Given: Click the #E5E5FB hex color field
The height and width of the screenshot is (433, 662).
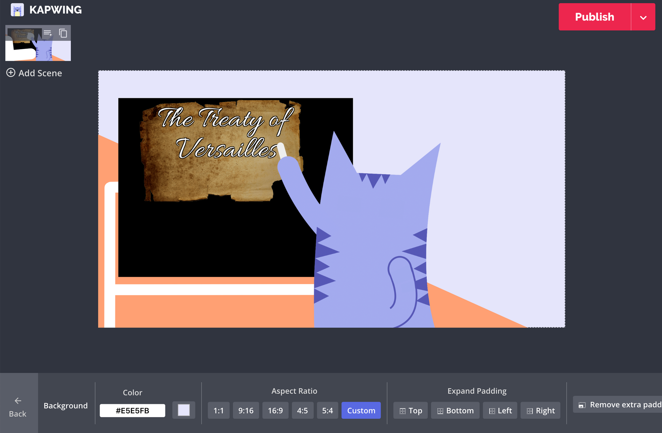Looking at the screenshot, I should click(132, 411).
